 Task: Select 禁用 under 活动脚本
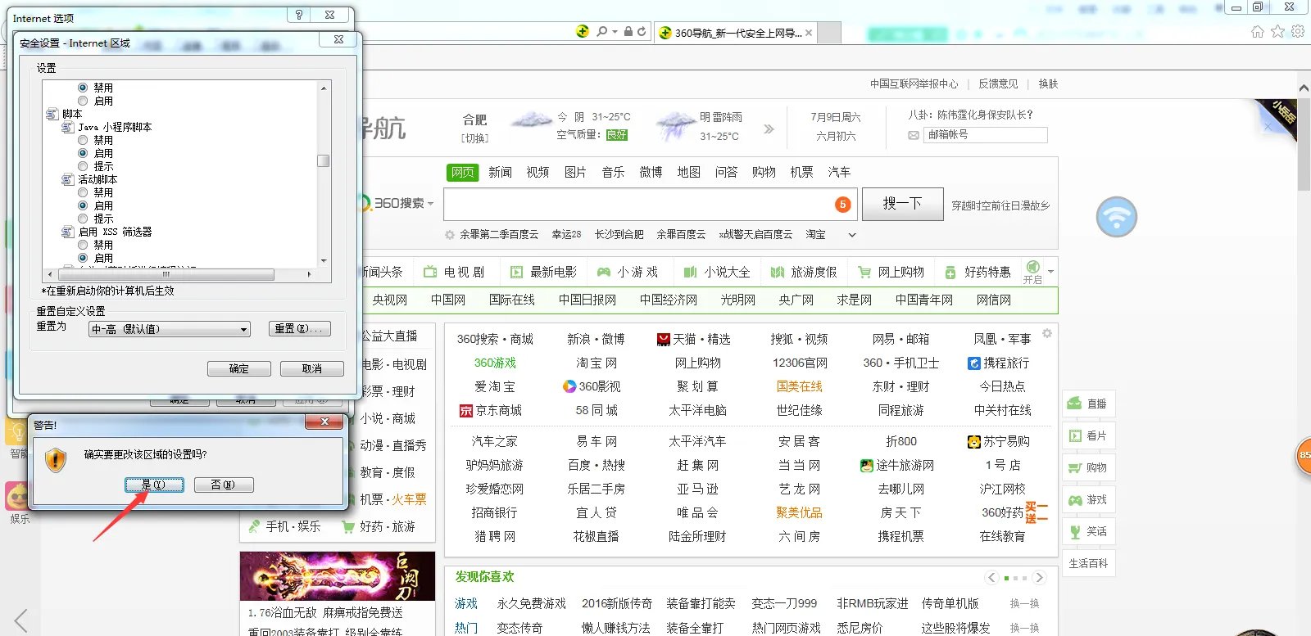(x=83, y=192)
